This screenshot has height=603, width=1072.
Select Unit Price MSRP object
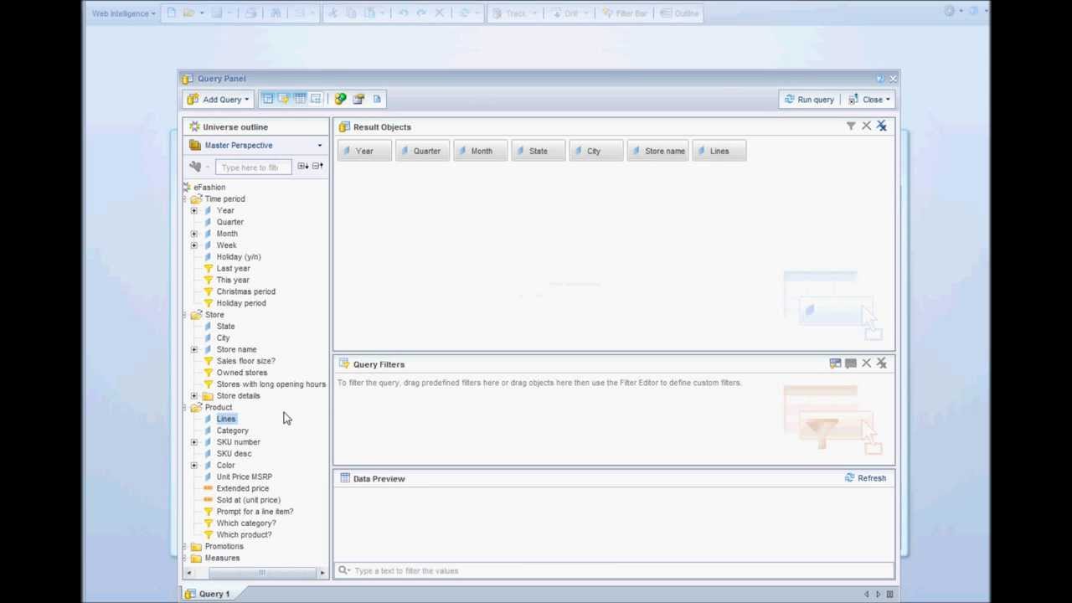point(244,477)
